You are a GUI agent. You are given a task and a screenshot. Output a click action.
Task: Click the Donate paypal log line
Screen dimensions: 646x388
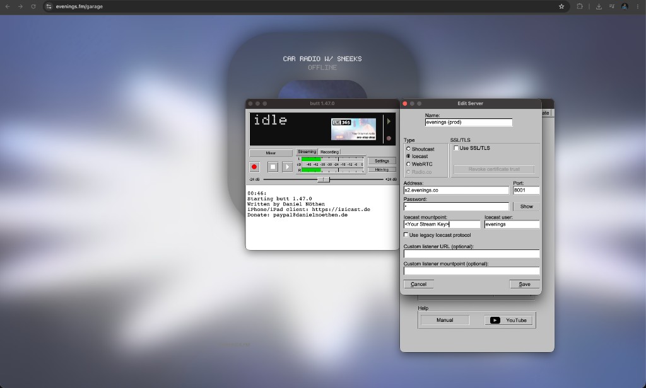[x=297, y=215]
